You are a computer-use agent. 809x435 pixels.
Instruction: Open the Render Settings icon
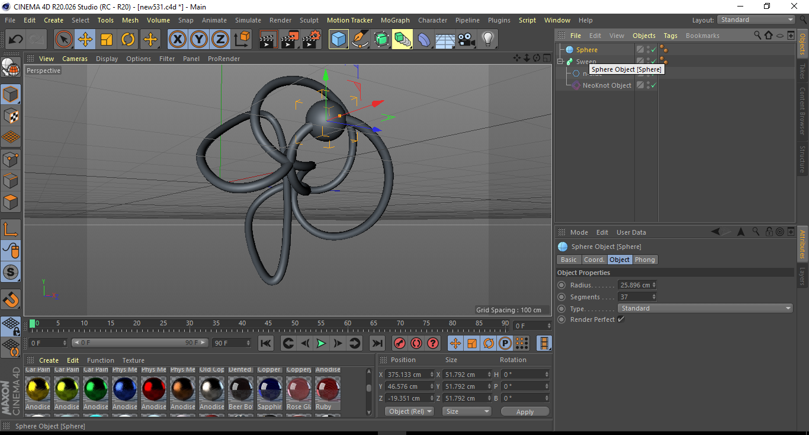pyautogui.click(x=312, y=40)
